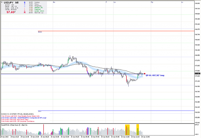Click the Candle countdown row in the info box
The height and width of the screenshot is (138, 201).
11,10
